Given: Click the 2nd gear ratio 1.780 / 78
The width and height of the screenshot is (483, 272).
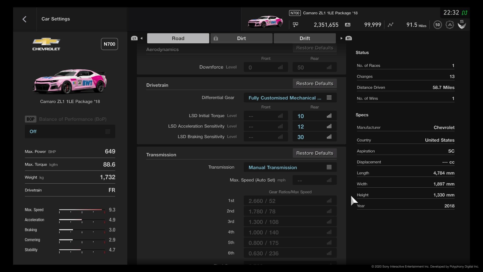Looking at the screenshot, I should (x=290, y=211).
